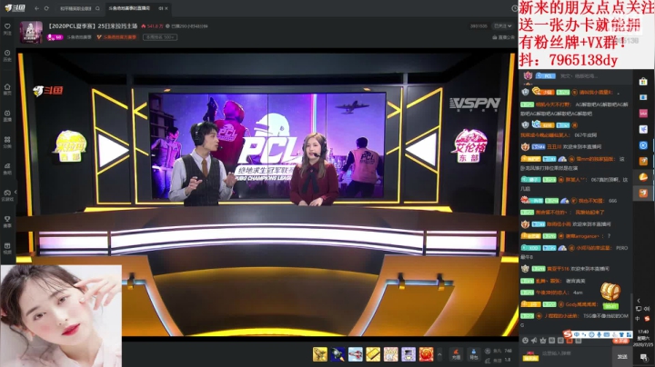Open the emoji picker in chat toolbar

click(x=525, y=341)
